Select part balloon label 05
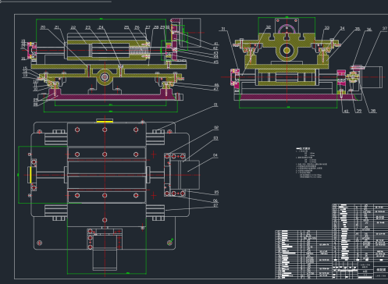 (216, 192)
